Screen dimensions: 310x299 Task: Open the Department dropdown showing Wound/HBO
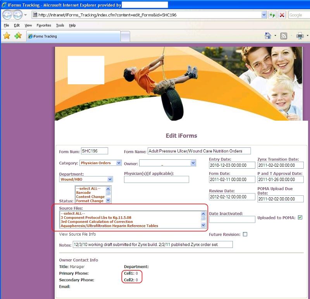110,179
